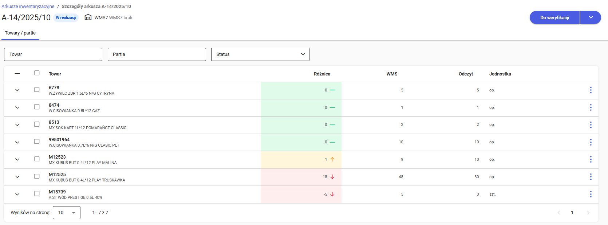Open three-dot menu for product 8474
The height and width of the screenshot is (225, 608).
(591, 107)
